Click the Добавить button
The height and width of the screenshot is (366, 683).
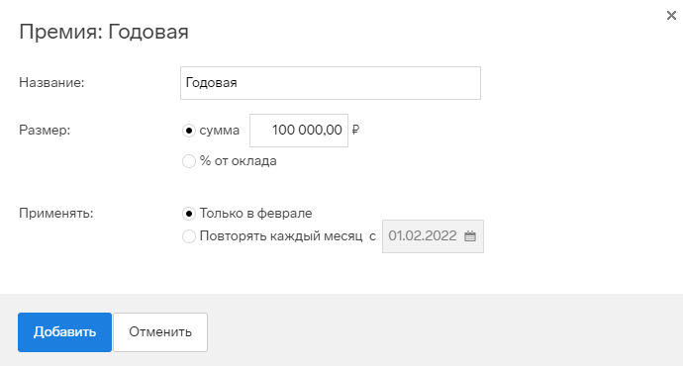[65, 332]
